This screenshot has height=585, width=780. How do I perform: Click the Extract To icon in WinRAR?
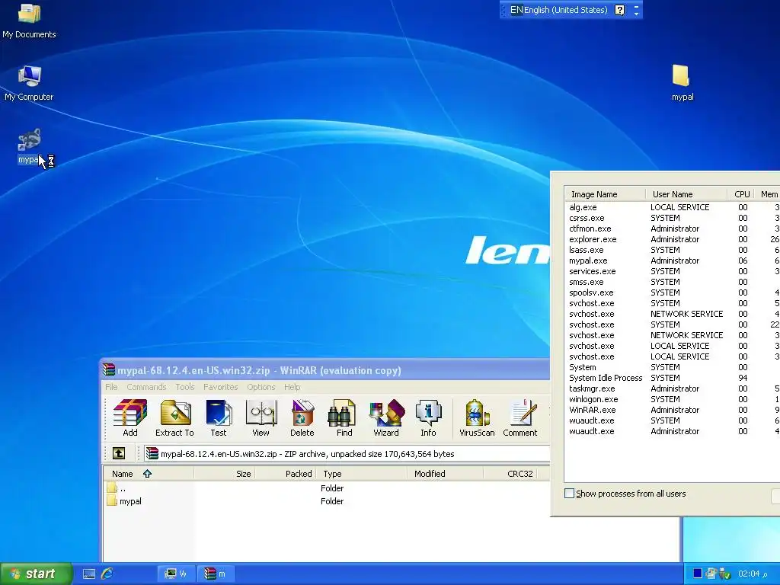(x=174, y=418)
